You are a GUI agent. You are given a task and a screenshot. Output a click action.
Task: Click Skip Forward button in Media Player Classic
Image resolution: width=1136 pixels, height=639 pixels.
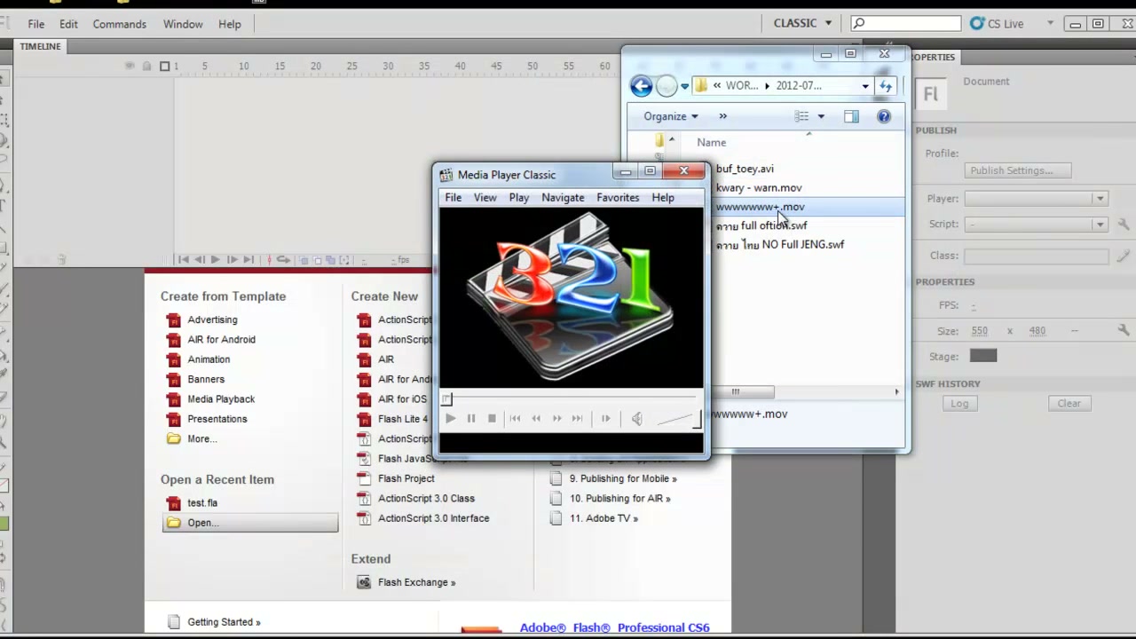(578, 419)
